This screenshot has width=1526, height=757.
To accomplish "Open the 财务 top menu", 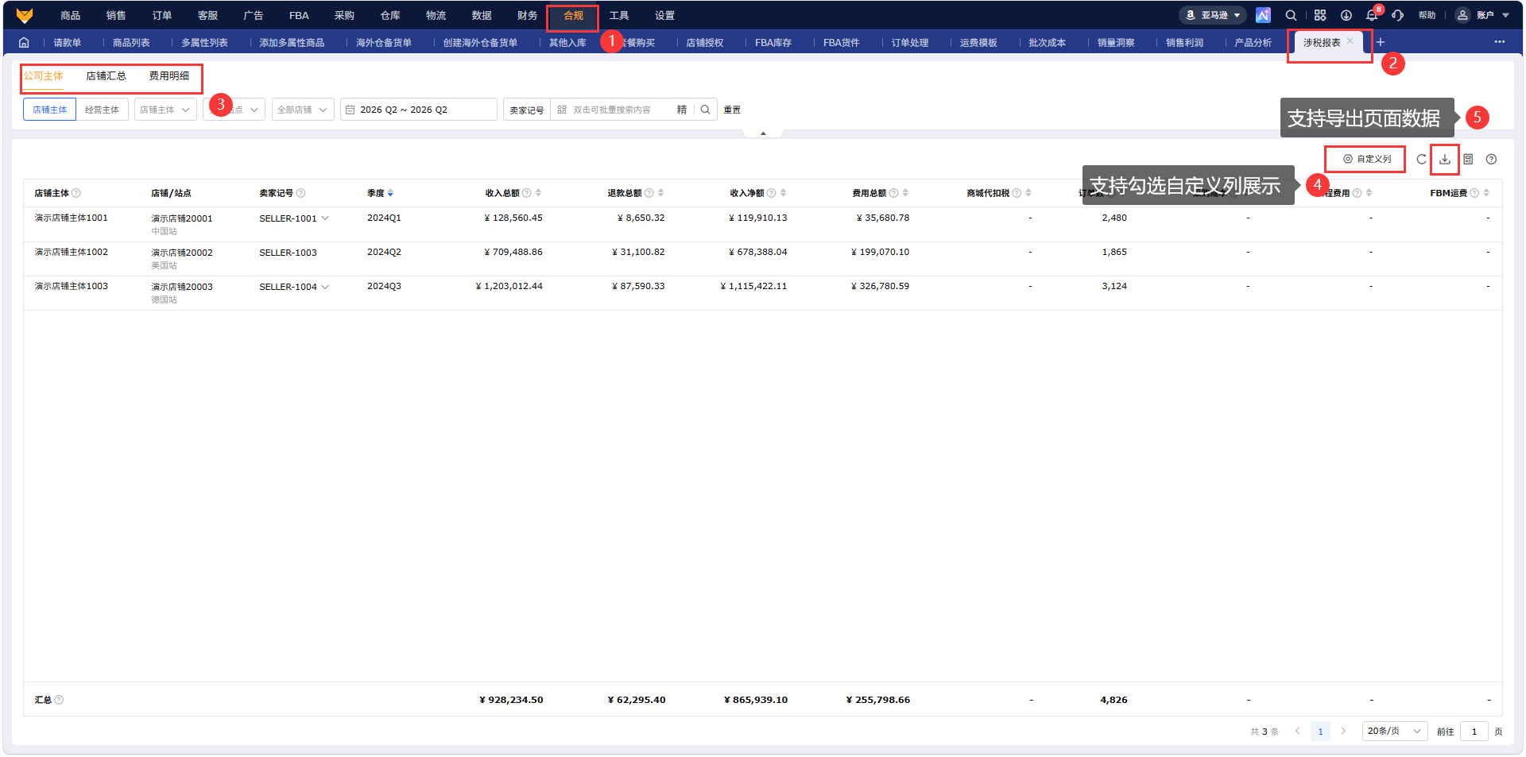I will [527, 15].
